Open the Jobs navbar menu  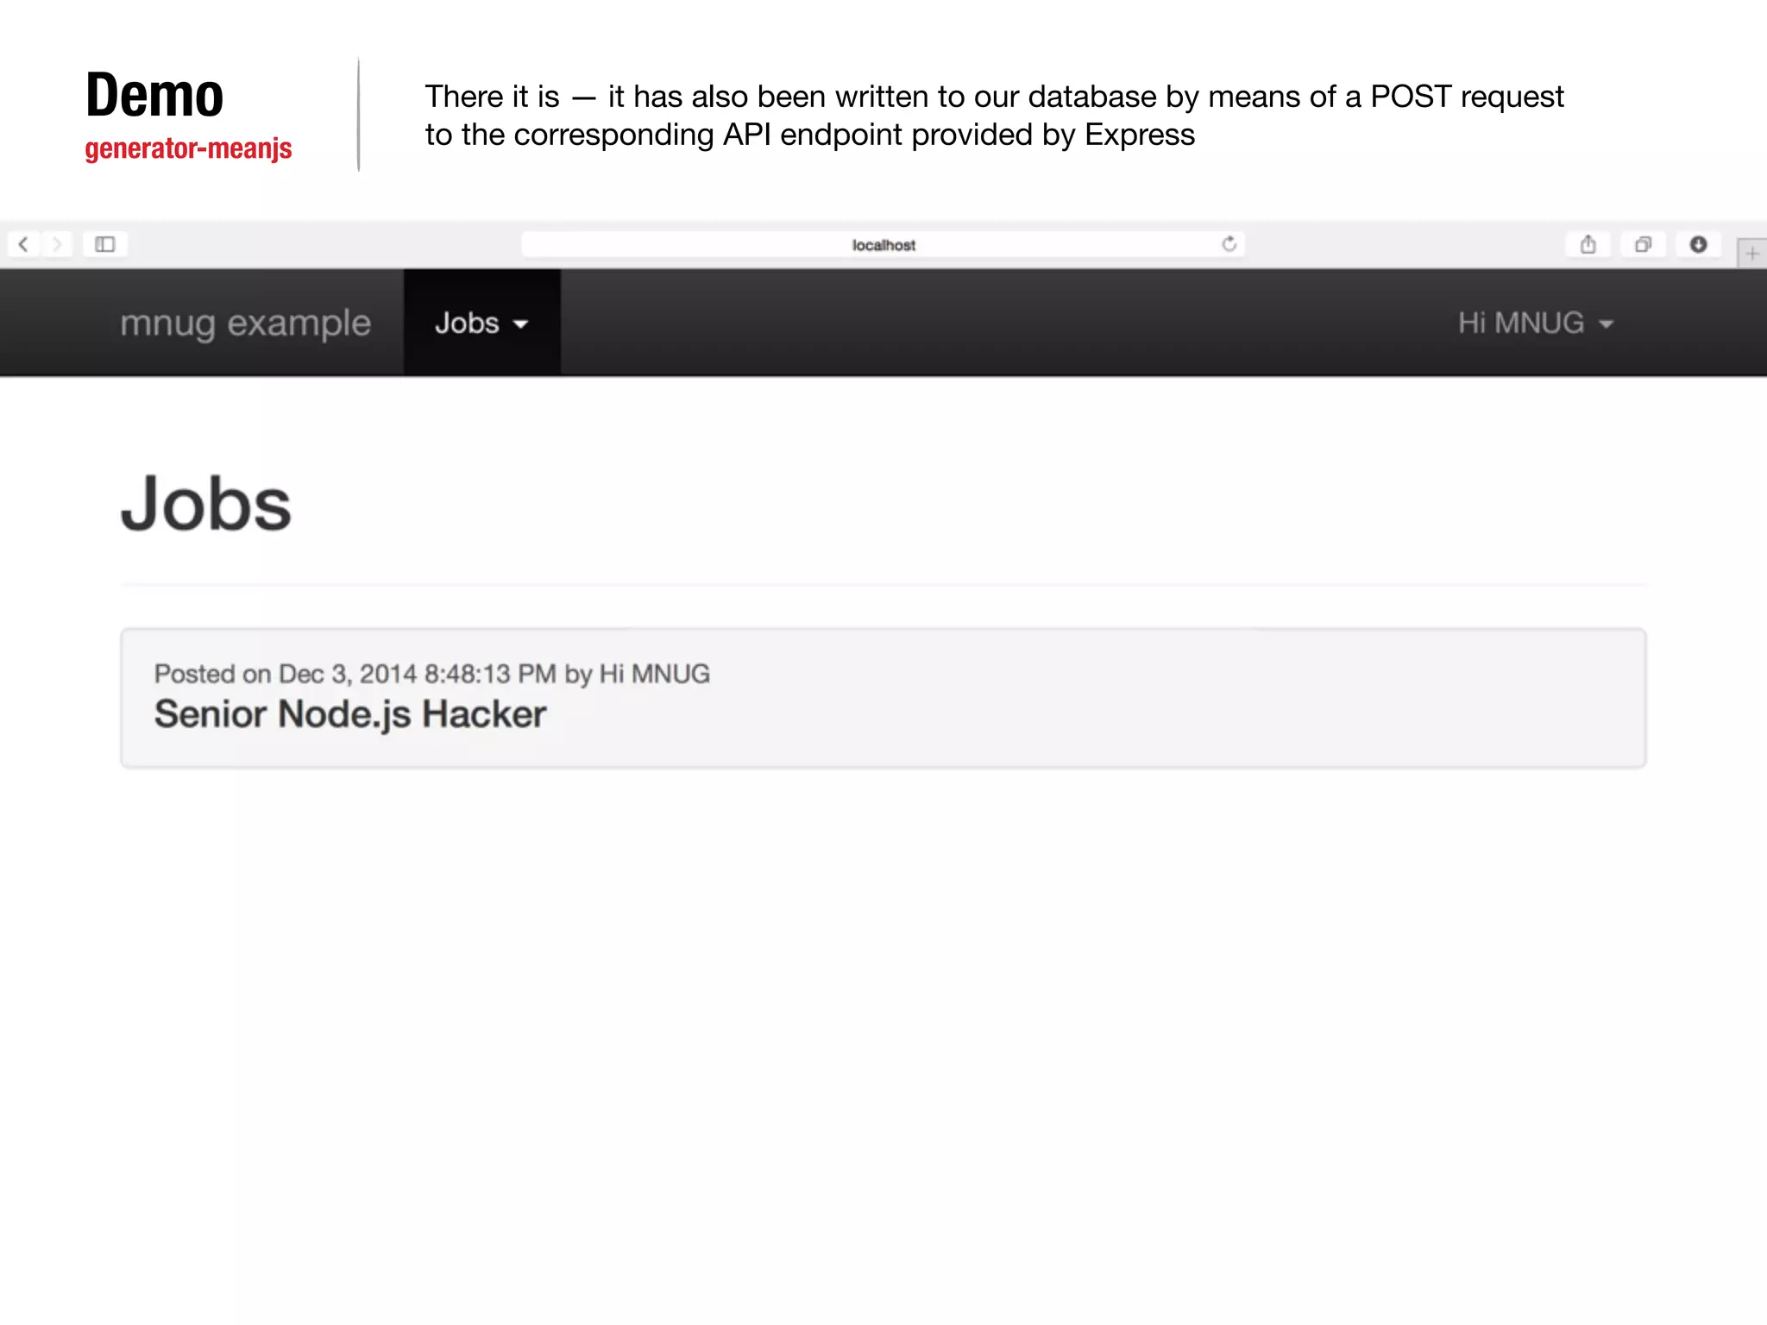(x=468, y=323)
